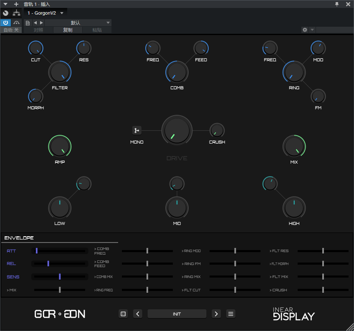Go to next preset arrow
Viewport: 354px width, 331px height.
(216, 314)
